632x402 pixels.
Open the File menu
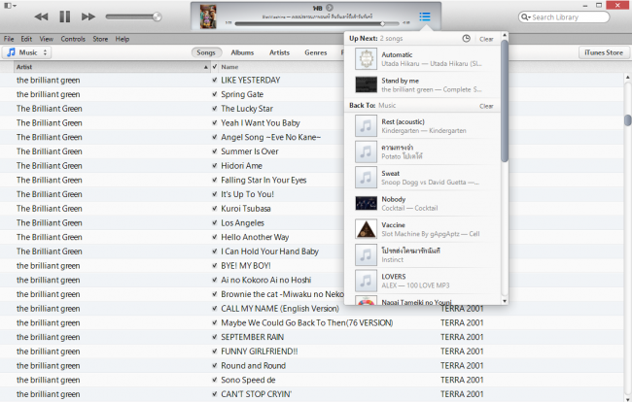click(9, 39)
